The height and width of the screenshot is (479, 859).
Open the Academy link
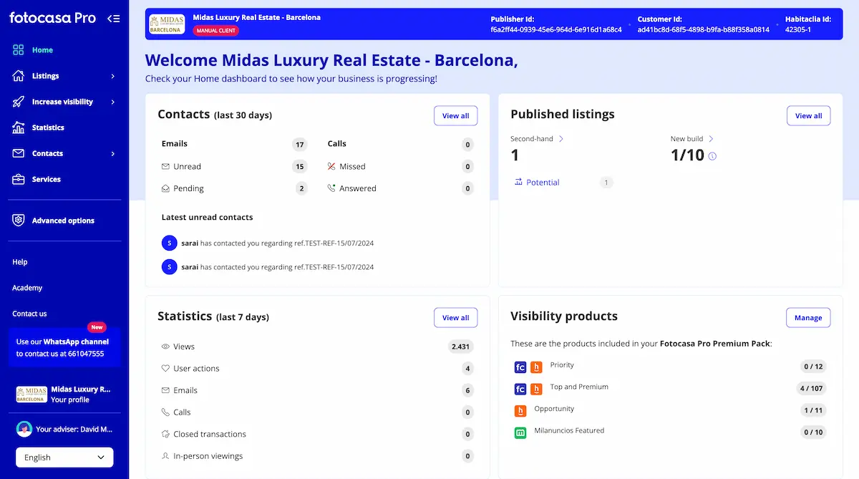point(27,288)
